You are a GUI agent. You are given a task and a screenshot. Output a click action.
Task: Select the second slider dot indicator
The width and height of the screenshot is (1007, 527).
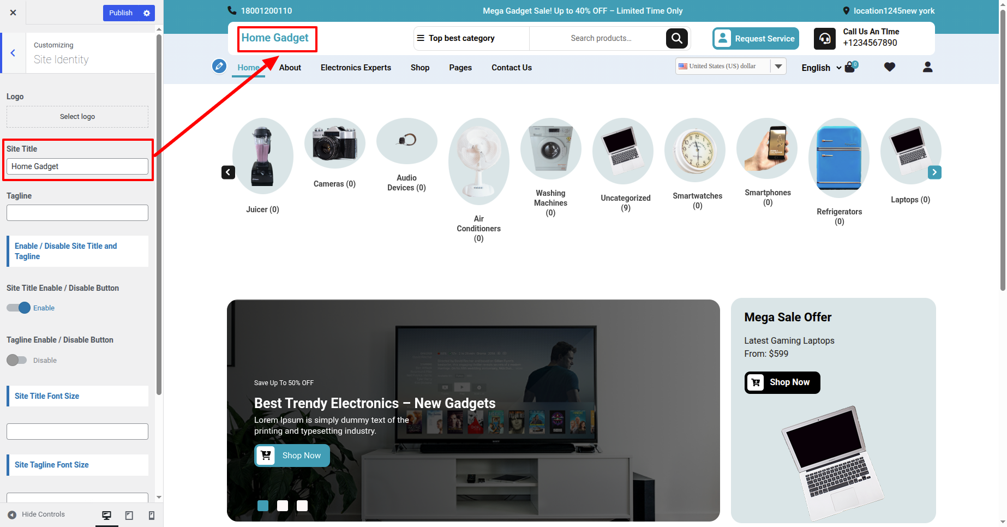click(283, 506)
